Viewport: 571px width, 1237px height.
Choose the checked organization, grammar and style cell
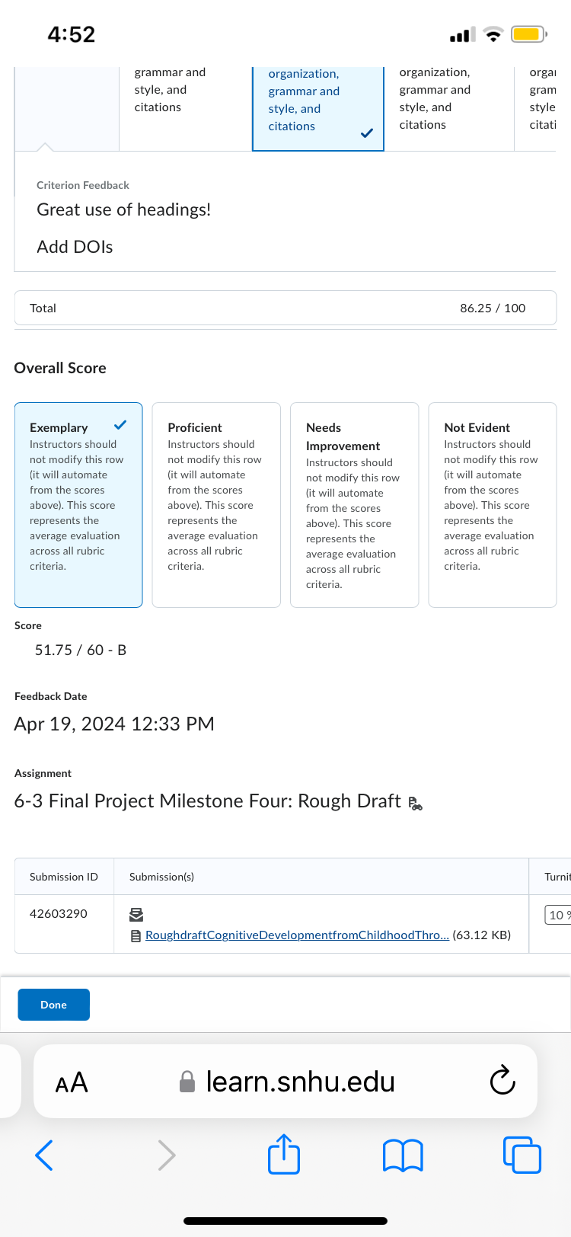318,108
